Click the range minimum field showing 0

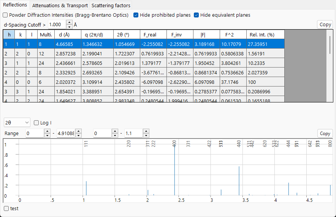point(35,134)
